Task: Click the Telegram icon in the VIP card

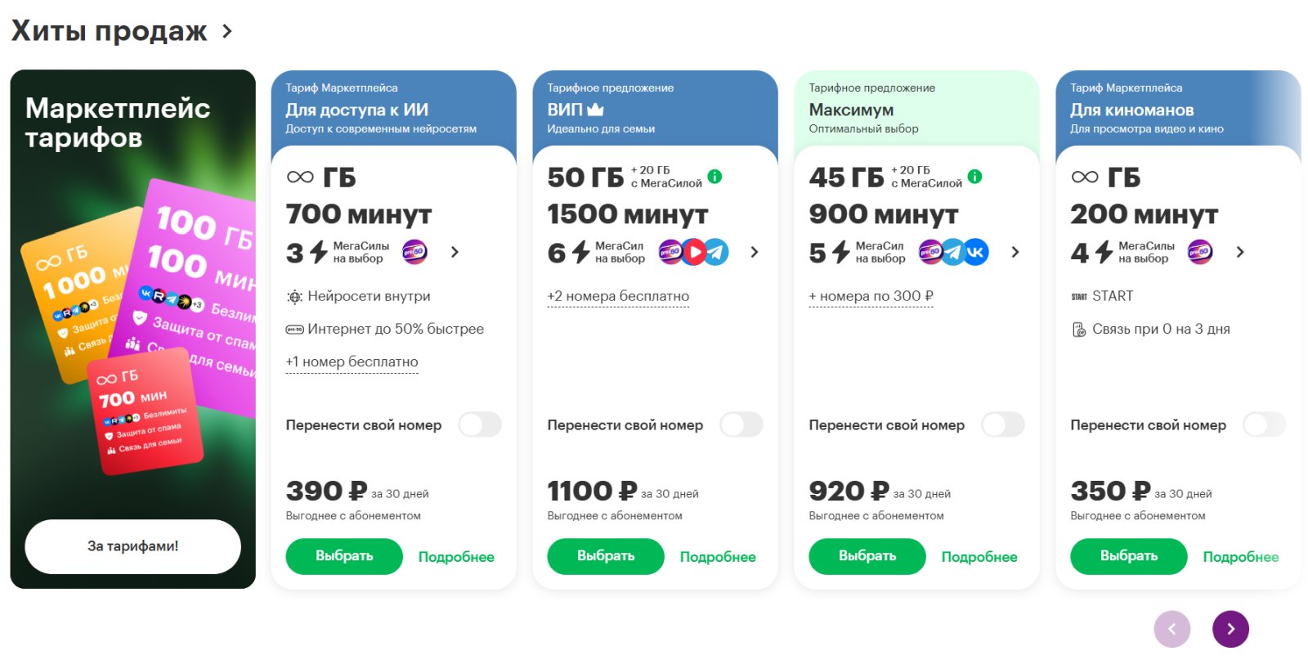Action: pos(716,252)
